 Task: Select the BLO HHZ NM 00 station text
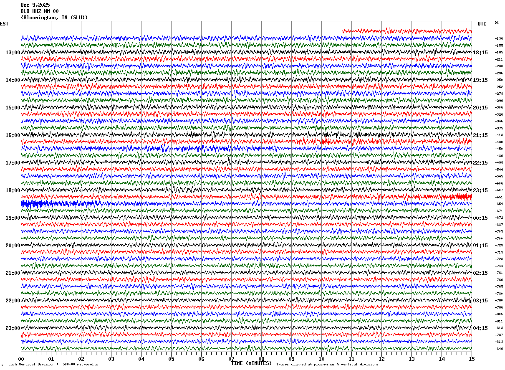(40, 11)
